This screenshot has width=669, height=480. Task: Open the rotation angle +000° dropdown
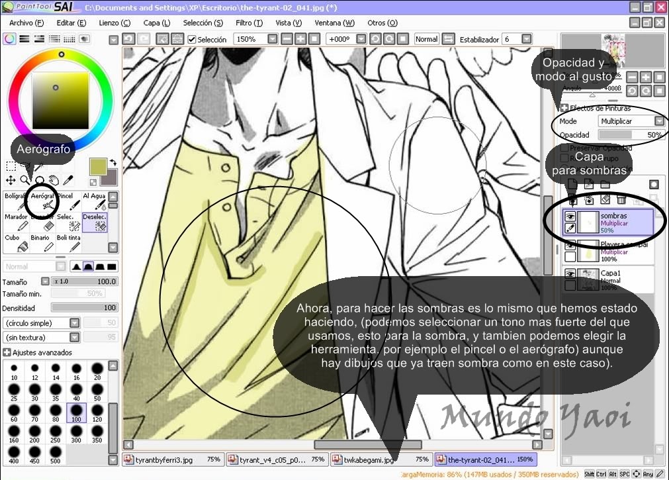(x=361, y=39)
